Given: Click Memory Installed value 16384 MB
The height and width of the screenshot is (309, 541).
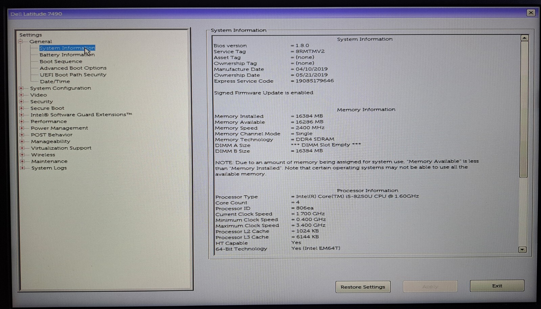Looking at the screenshot, I should point(309,116).
